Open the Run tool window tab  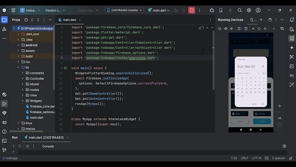[x=15, y=137]
